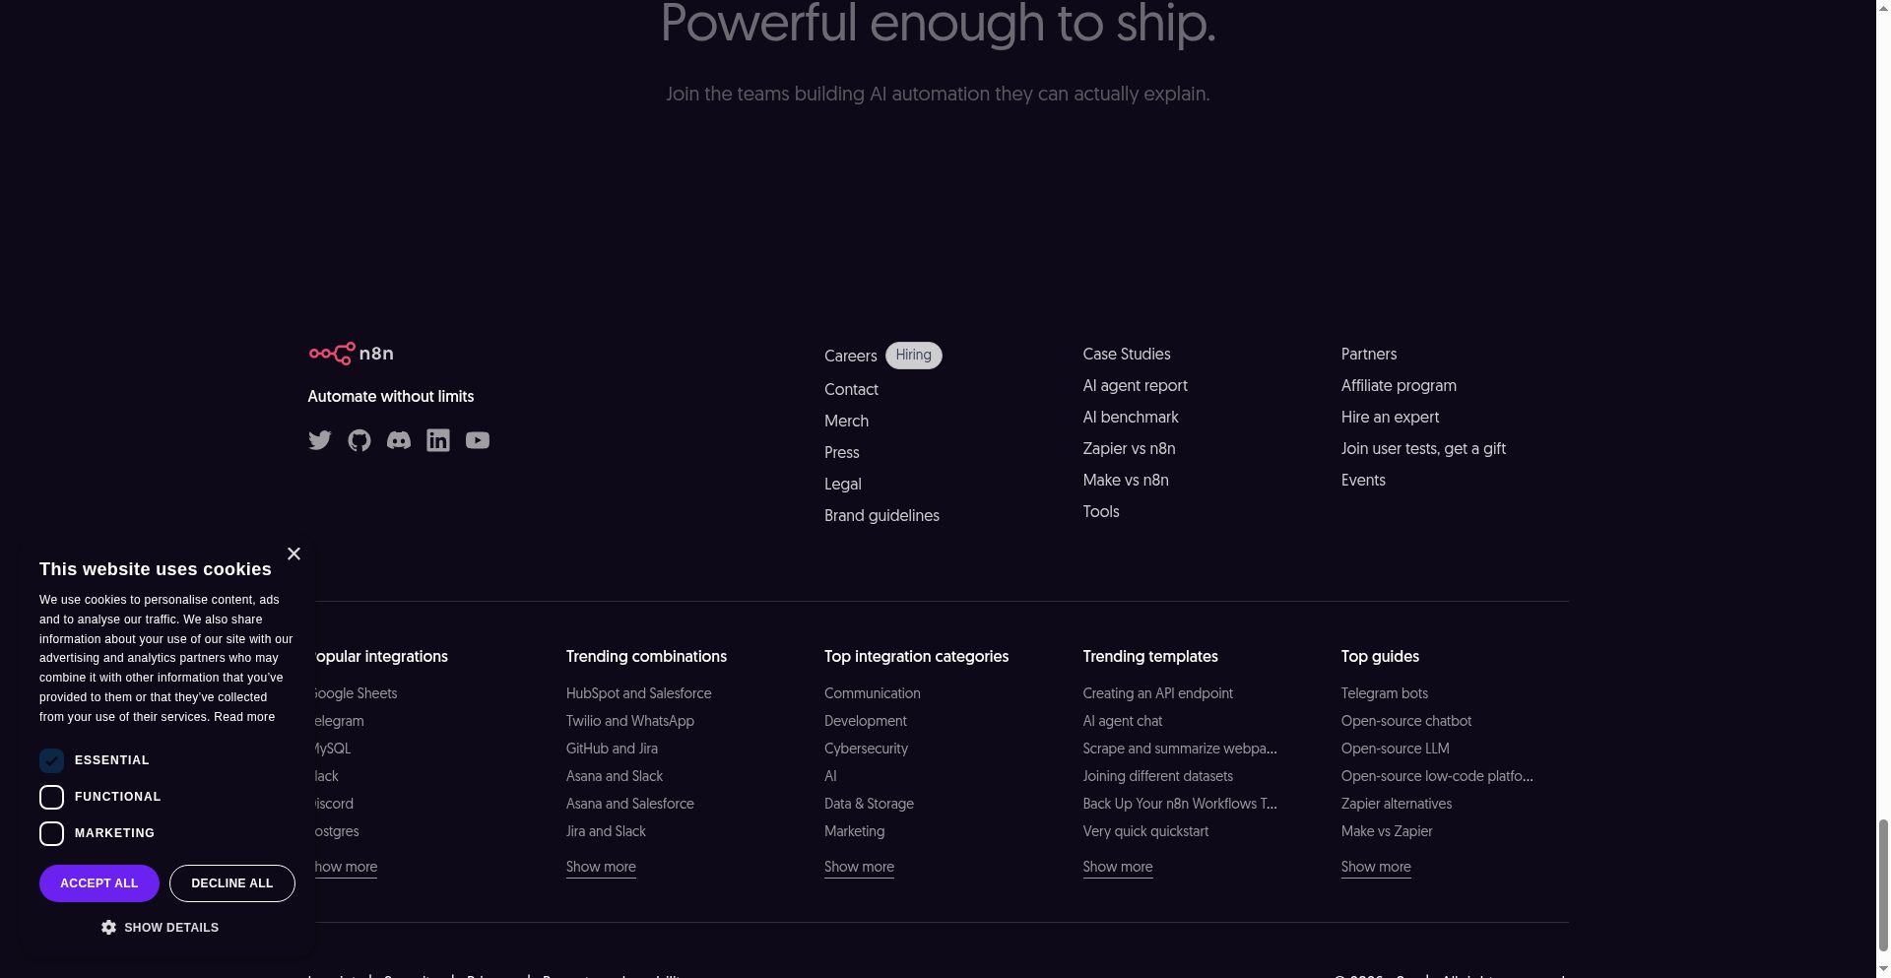This screenshot has width=1891, height=978.
Task: Click the n8n logo in footer
Action: (x=351, y=354)
